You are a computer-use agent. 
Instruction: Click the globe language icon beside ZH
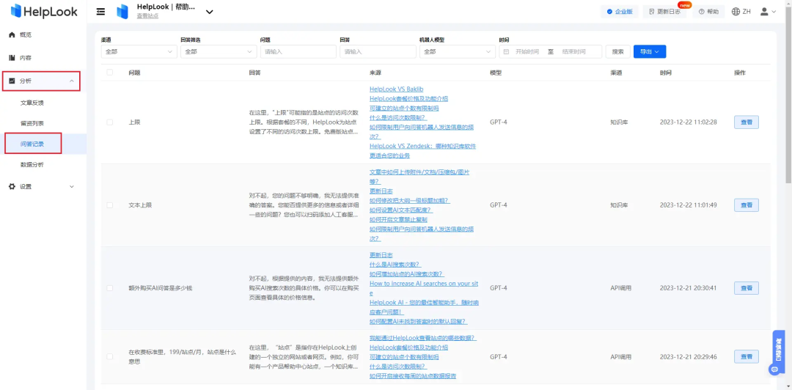[x=736, y=12]
